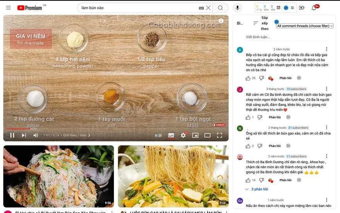Open options for the 'Rất cảm ơn Cô Ba' comment
The height and width of the screenshot is (213, 340).
pos(326,88)
